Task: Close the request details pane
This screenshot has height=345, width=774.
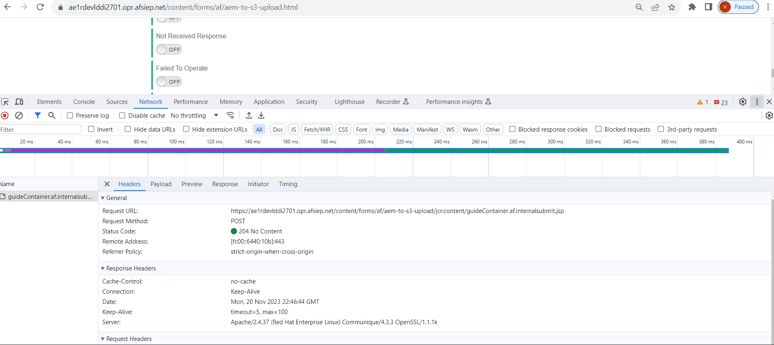Action: (107, 184)
